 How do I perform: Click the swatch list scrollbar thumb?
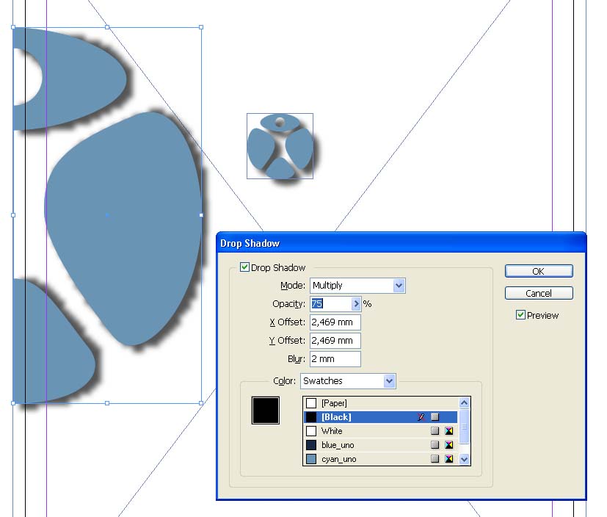pyautogui.click(x=464, y=427)
